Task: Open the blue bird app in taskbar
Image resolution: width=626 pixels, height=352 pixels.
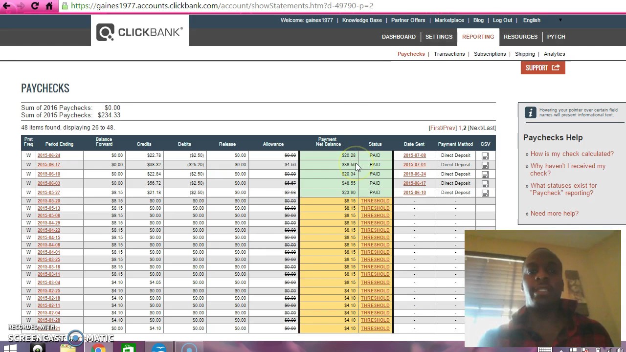Action: coord(159,348)
